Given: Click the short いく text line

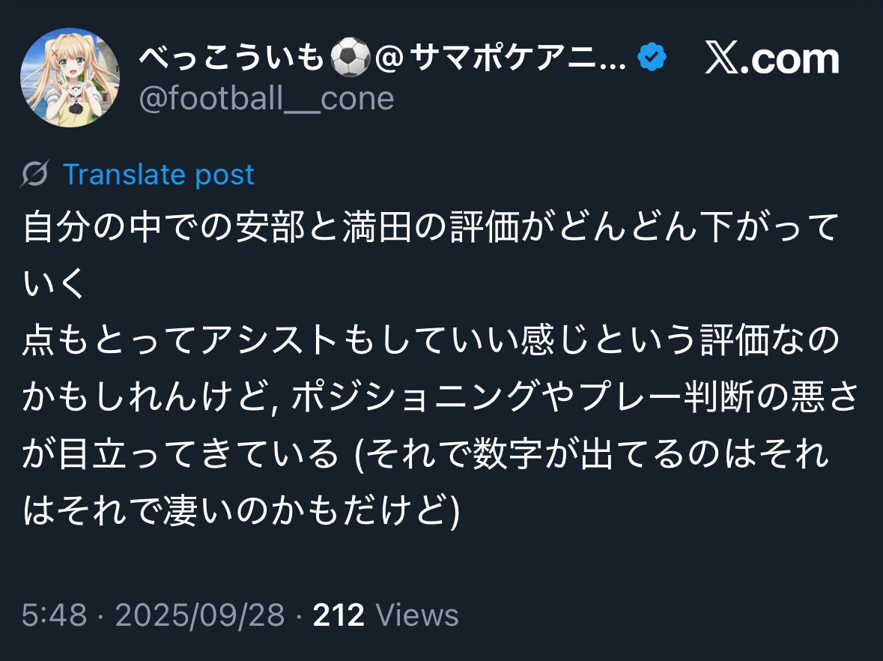Looking at the screenshot, I should pyautogui.click(x=55, y=286).
